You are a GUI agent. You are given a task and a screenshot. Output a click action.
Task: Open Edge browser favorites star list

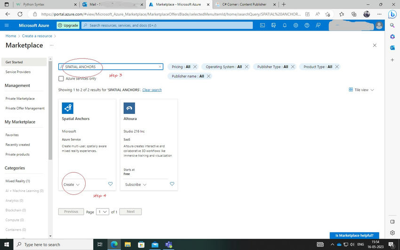click(342, 14)
